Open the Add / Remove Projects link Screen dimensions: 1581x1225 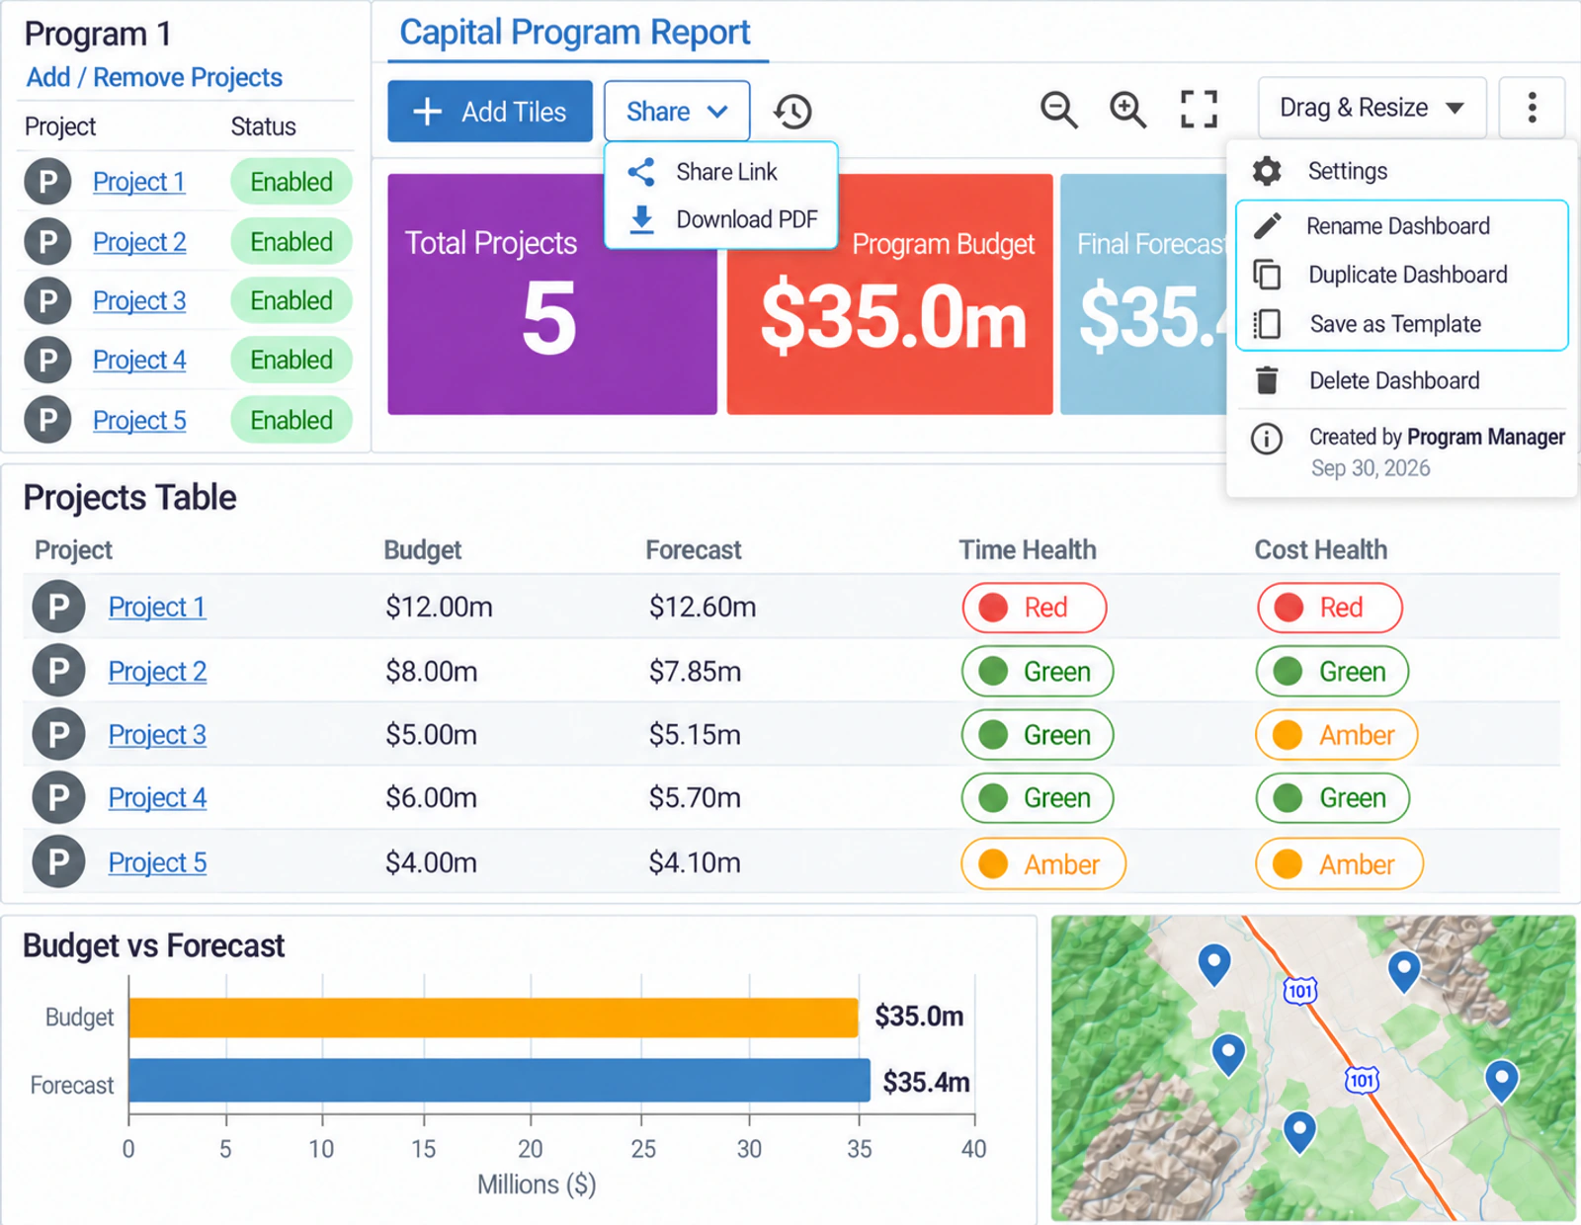tap(154, 77)
